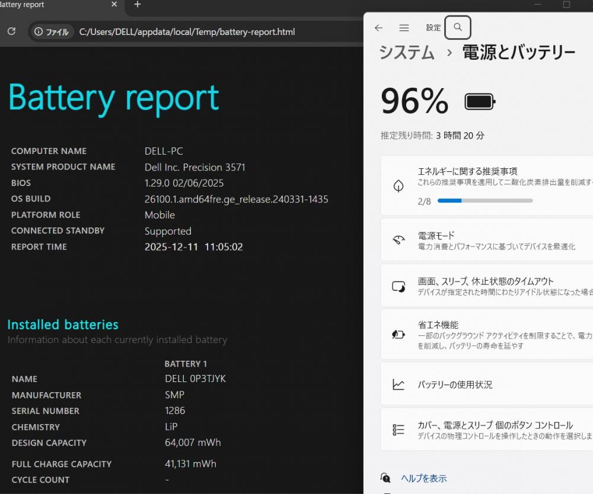The height and width of the screenshot is (494, 593).
Task: Click the energy saver battery icon
Action: [x=398, y=334]
